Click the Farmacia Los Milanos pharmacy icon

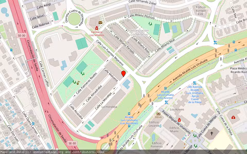click(x=97, y=28)
